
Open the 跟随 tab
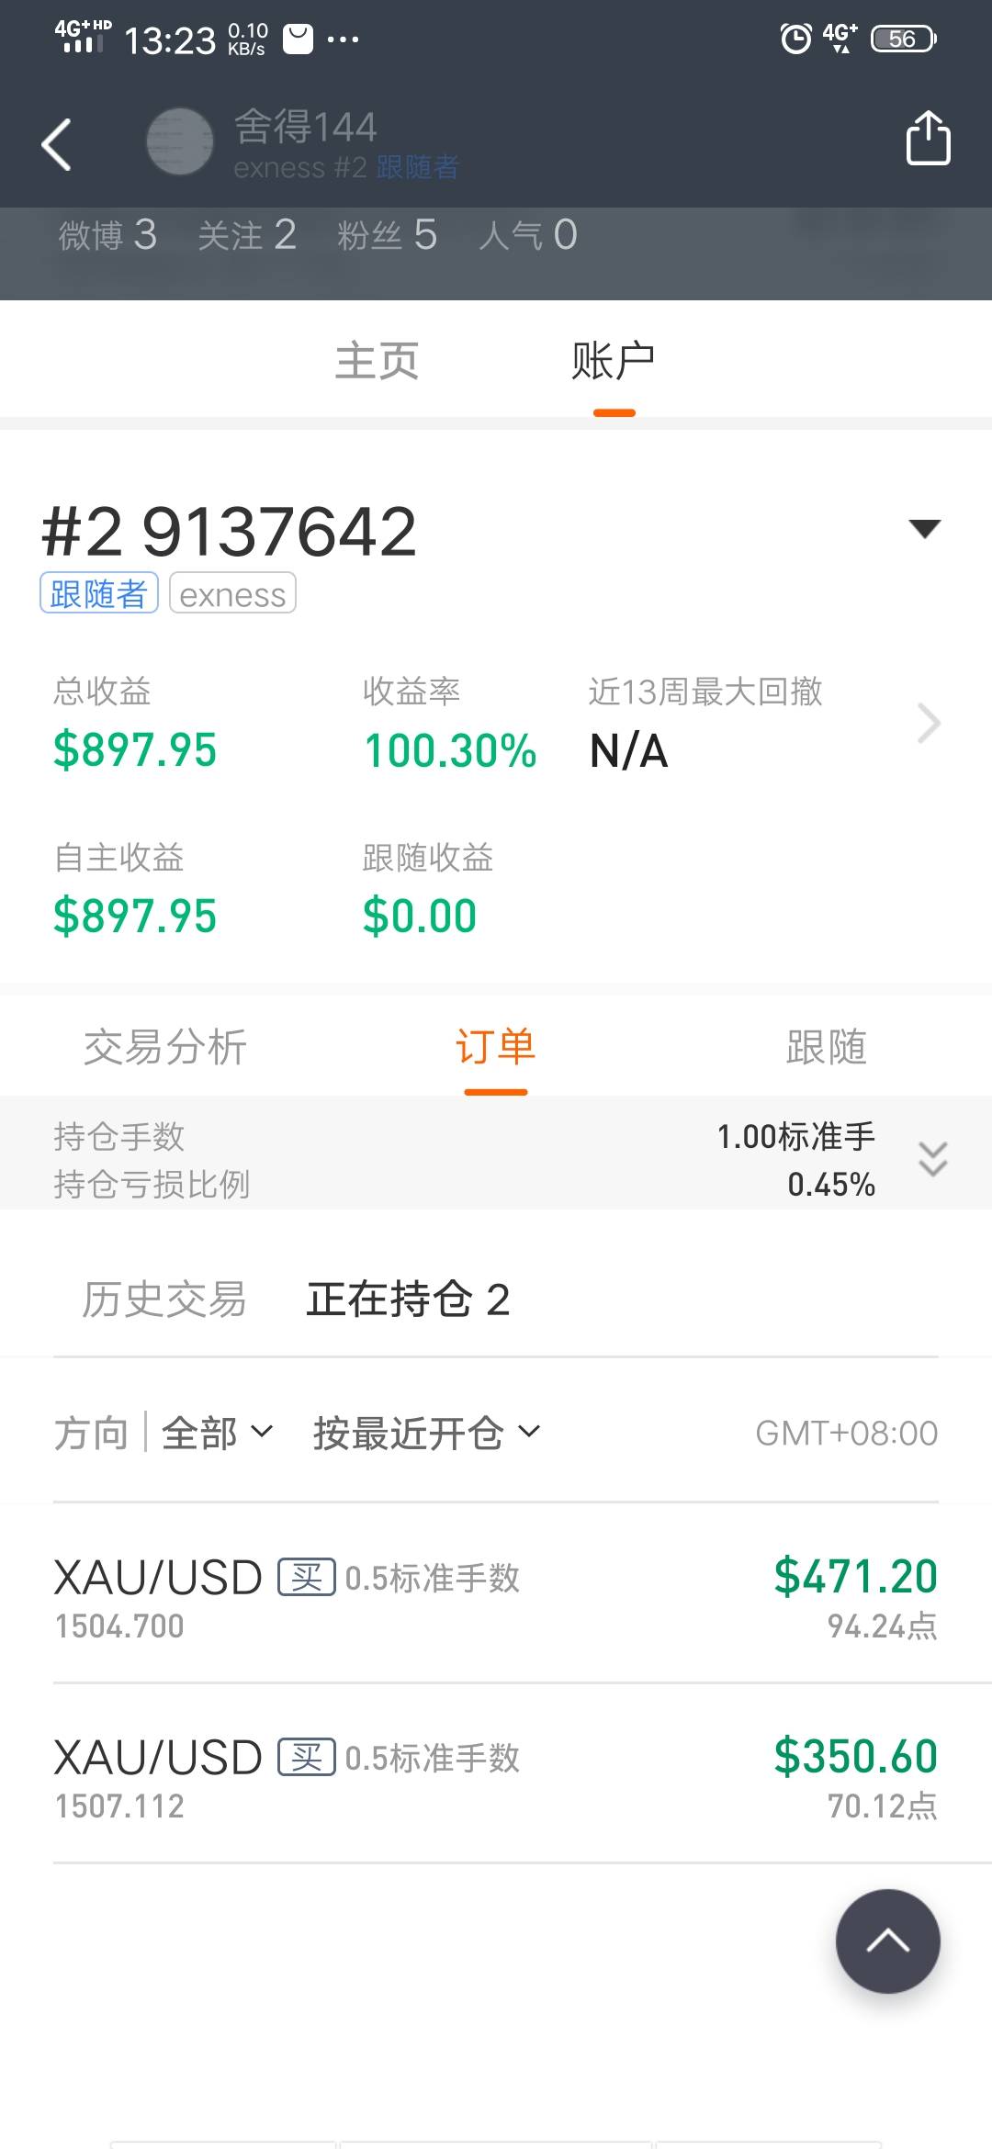[x=826, y=1047]
